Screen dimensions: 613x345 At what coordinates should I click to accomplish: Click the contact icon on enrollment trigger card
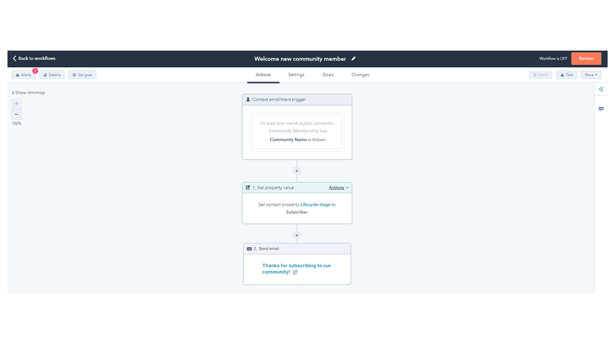point(248,99)
